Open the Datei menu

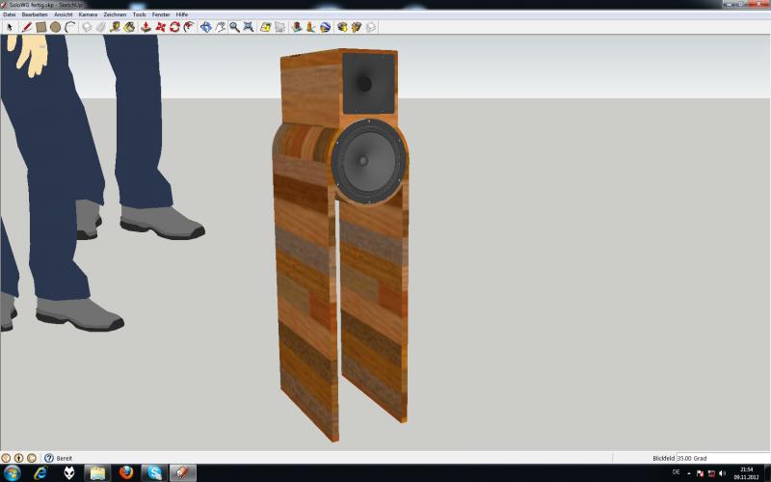[x=9, y=15]
